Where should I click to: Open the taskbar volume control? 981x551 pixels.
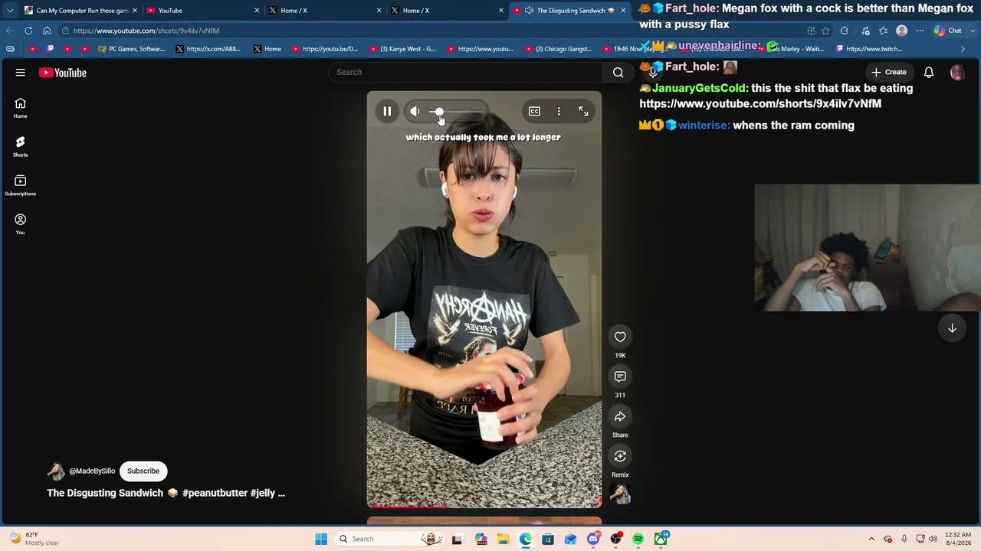(x=933, y=540)
